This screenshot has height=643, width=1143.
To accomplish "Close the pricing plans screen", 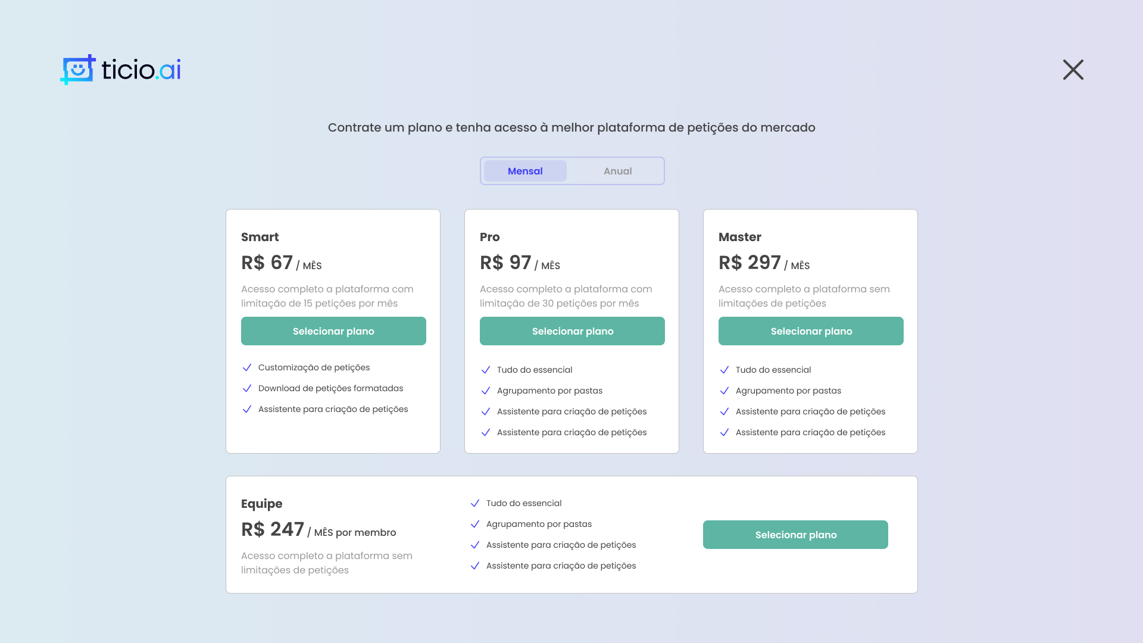I will (1073, 70).
